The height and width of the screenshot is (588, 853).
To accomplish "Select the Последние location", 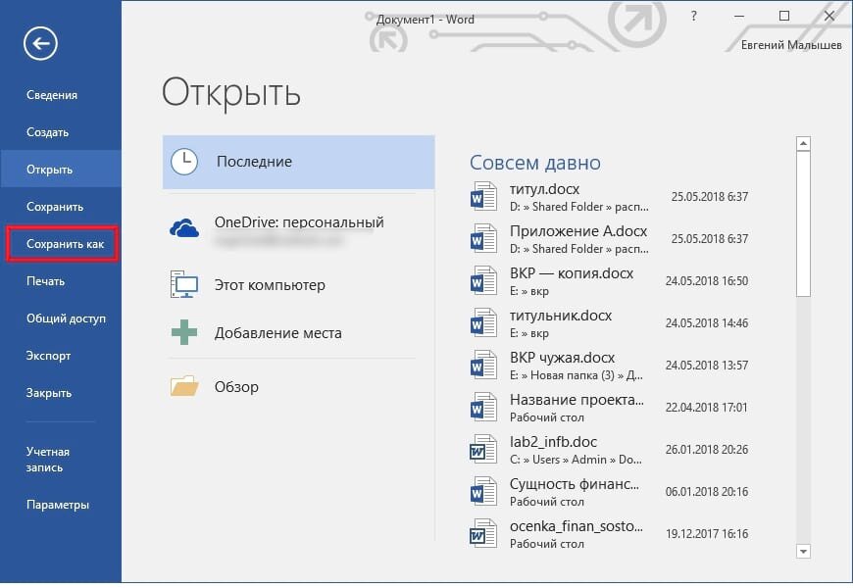I will (x=299, y=162).
